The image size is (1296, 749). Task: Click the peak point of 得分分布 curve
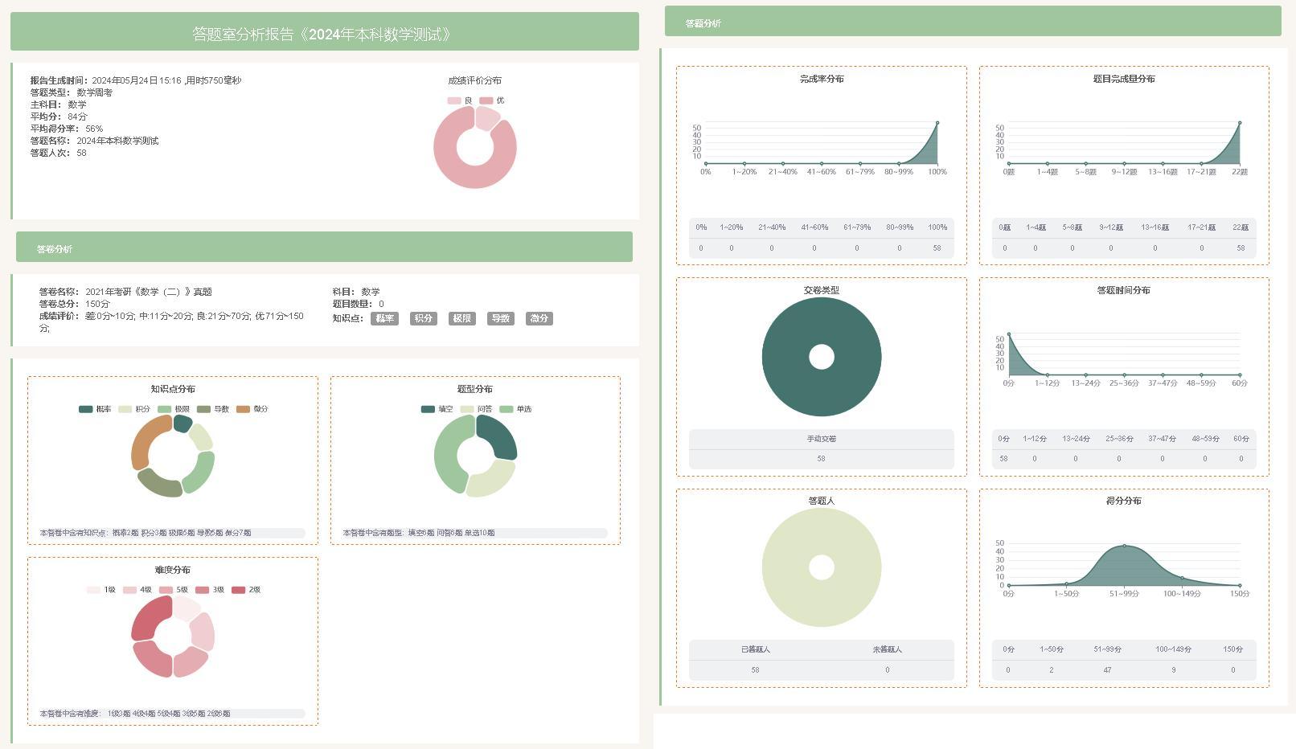[1124, 546]
